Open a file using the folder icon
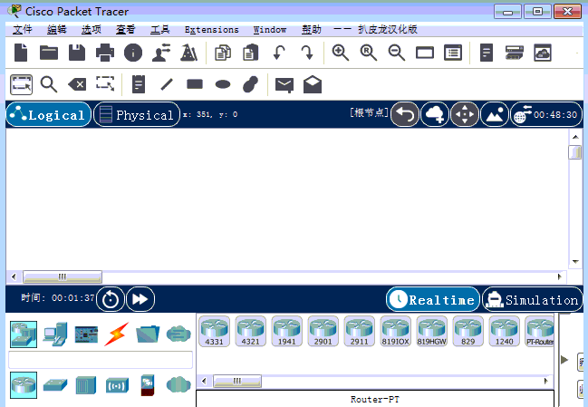 tap(49, 53)
